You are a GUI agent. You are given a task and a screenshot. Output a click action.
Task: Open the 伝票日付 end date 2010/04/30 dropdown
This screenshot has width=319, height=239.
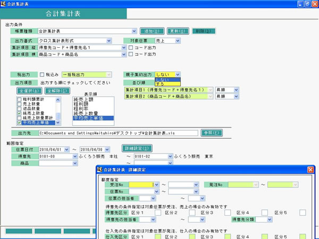pos(107,150)
